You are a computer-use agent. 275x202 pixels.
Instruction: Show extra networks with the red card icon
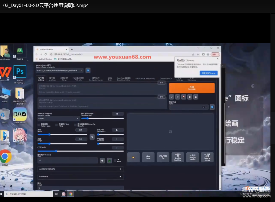[x=184, y=97]
